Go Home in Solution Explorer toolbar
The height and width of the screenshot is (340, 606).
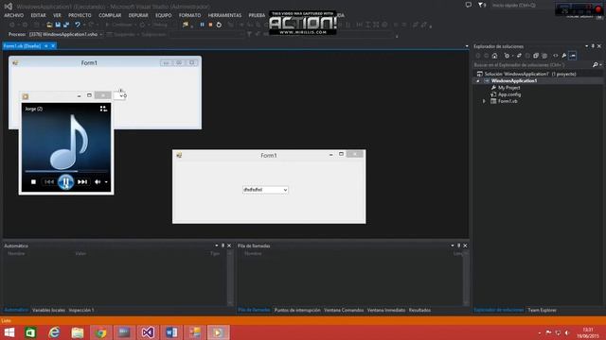point(494,56)
